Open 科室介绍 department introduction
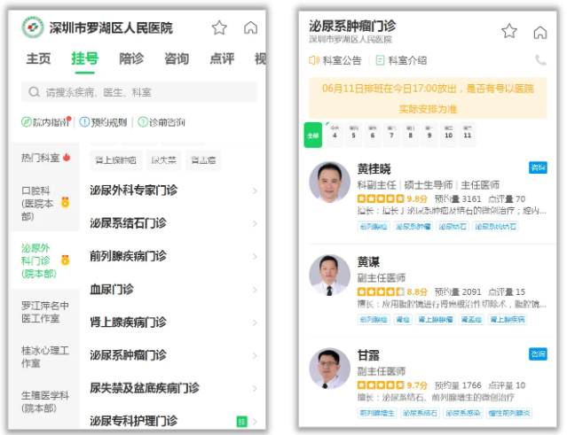This screenshot has height=435, width=567. [x=401, y=60]
